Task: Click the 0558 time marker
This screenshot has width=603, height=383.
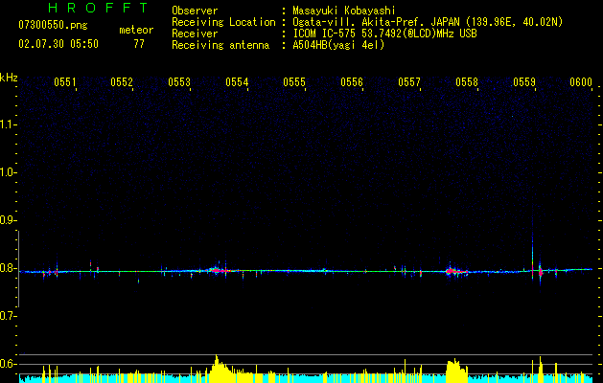Action: 467,81
